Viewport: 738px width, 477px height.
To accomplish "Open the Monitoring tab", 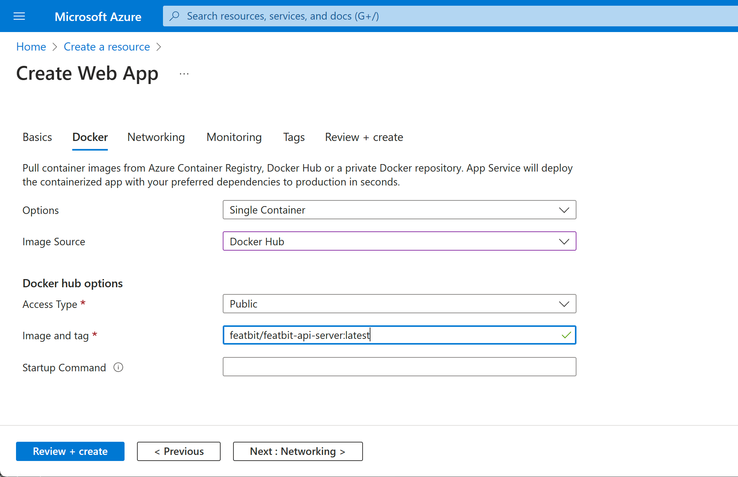I will tap(234, 137).
